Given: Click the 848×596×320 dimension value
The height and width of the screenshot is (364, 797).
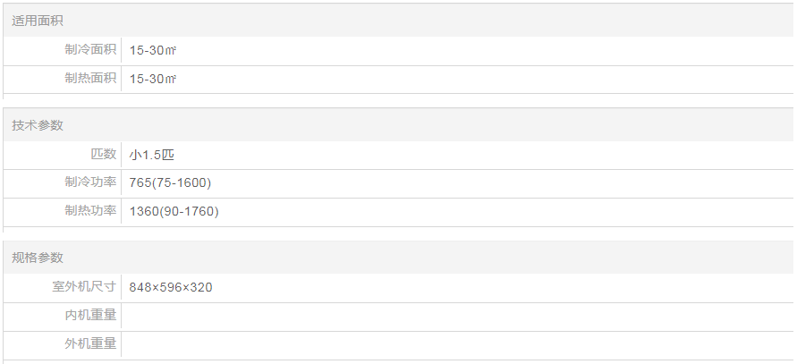Looking at the screenshot, I should click(x=171, y=287).
